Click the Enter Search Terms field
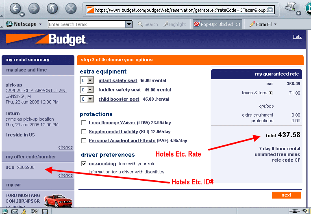Viewport: 311px width, 214px height. [87, 24]
